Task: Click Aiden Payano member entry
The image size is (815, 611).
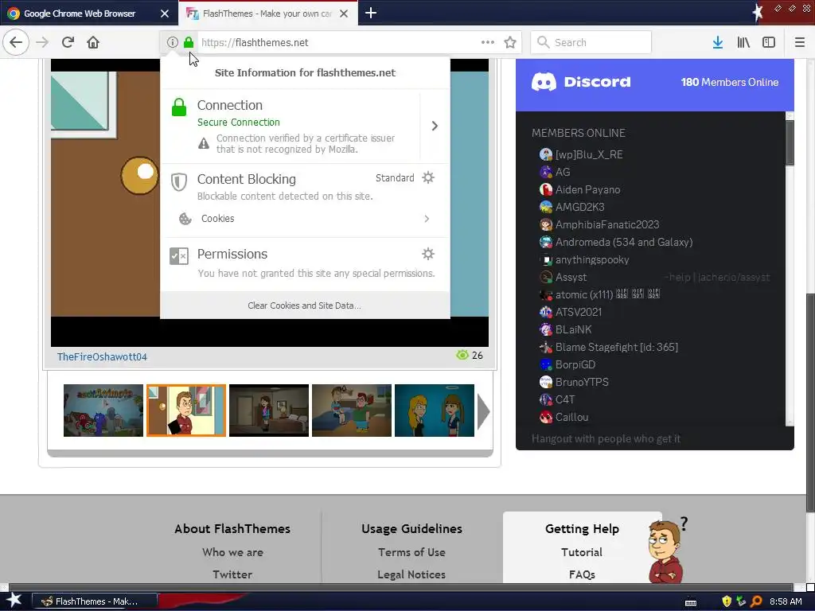Action: (x=579, y=189)
